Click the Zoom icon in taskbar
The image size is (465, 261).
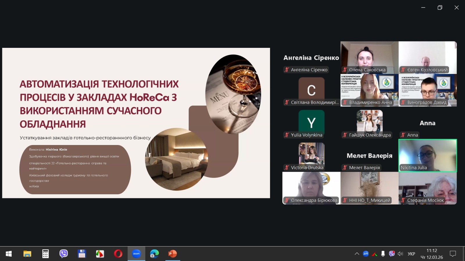tap(136, 254)
